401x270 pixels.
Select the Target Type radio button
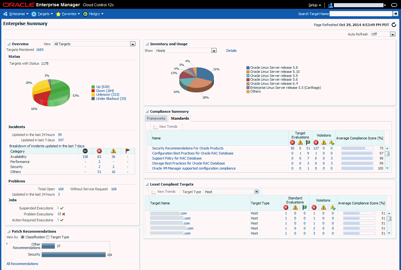click(x=48, y=237)
